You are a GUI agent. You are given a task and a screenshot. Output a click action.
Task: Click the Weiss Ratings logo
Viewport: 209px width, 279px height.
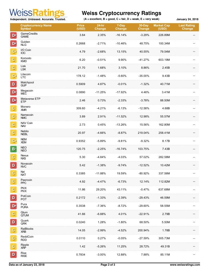(37, 13)
